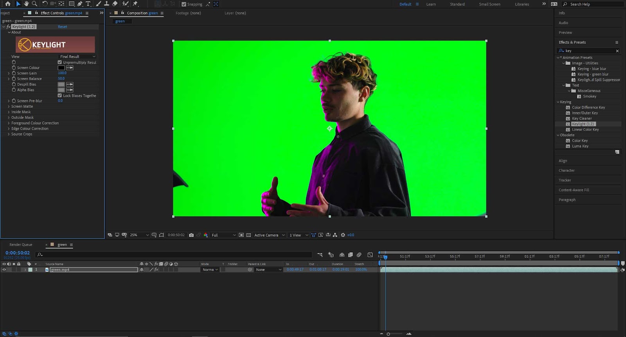Open the Tracker panel
This screenshot has height=337, width=626.
(565, 180)
